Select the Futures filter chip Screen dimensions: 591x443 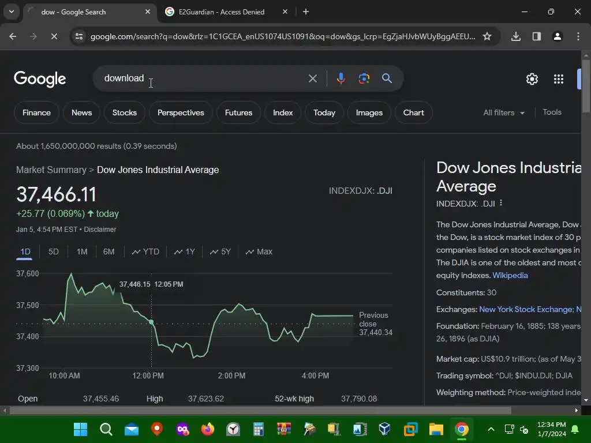238,112
